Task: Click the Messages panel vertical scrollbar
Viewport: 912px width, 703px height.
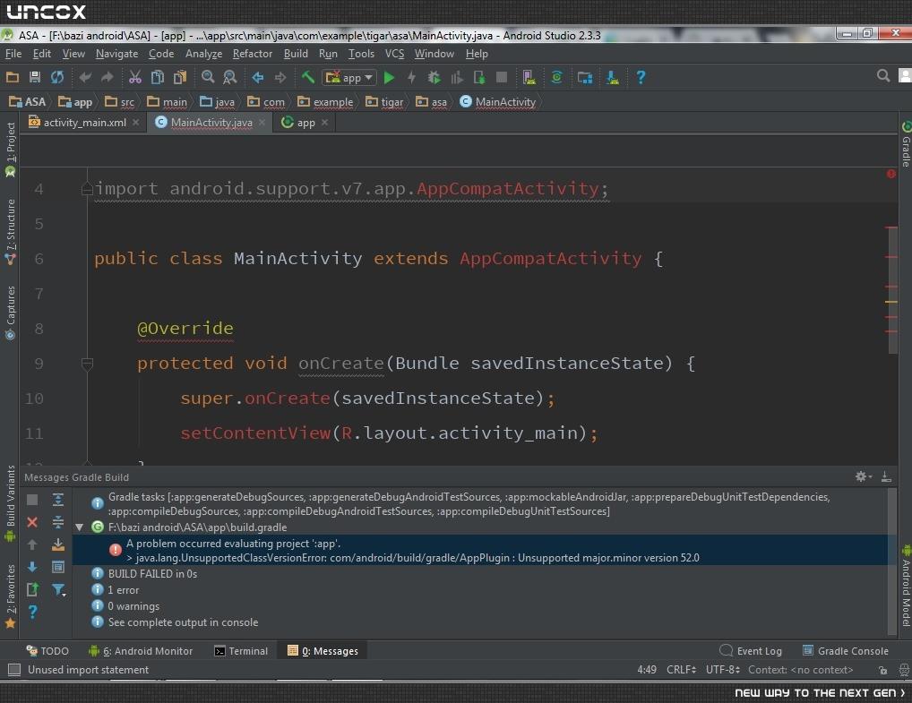Action: 892,562
